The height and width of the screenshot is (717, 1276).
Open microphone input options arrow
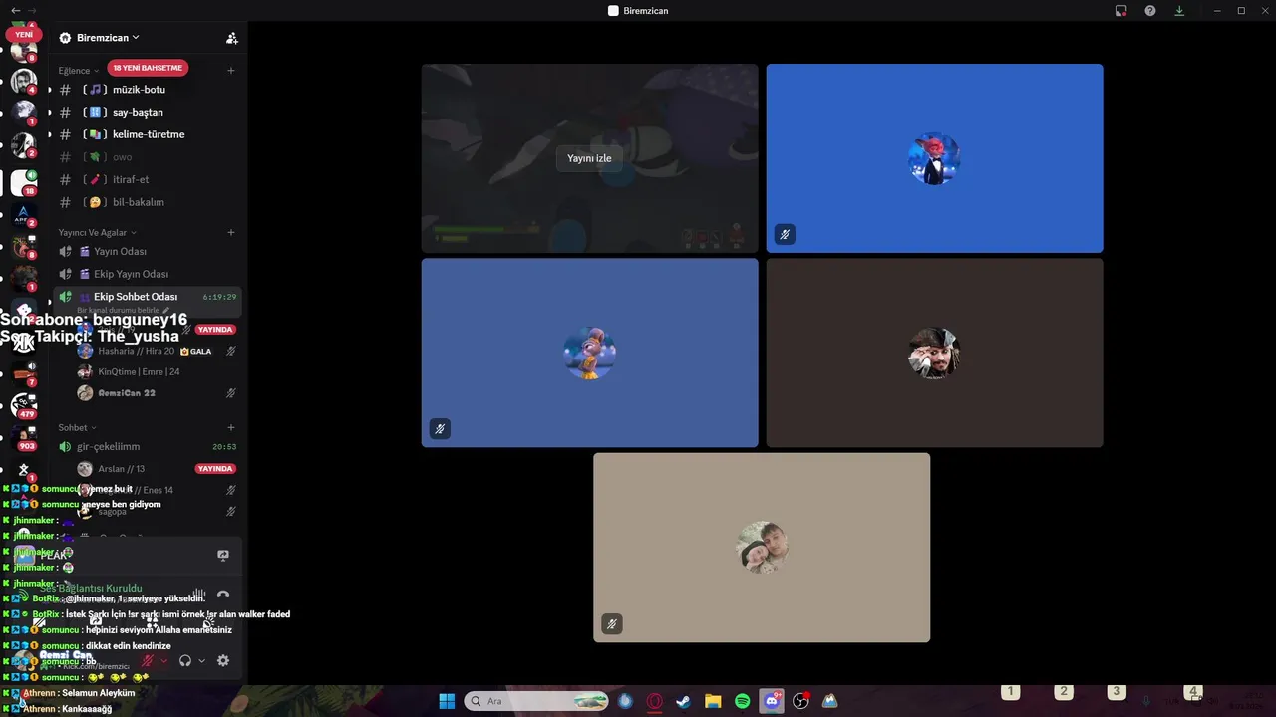pyautogui.click(x=164, y=660)
